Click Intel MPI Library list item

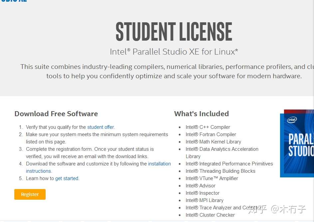tap(204, 200)
